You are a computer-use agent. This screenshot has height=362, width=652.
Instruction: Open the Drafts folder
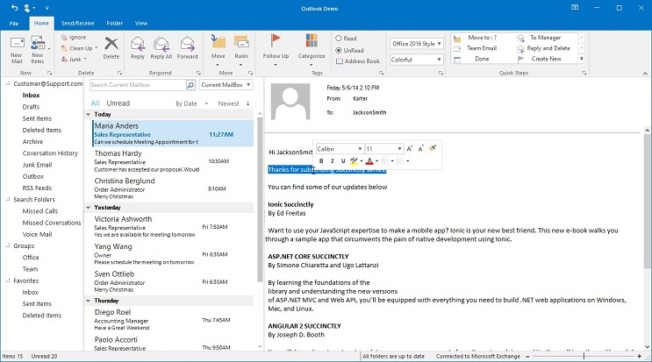click(x=32, y=107)
